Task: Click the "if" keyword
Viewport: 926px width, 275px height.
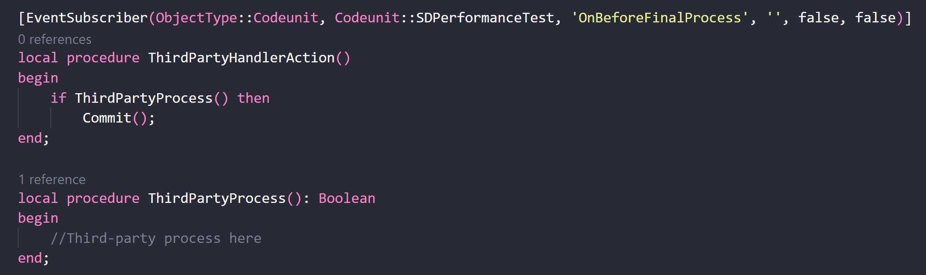Action: click(58, 98)
